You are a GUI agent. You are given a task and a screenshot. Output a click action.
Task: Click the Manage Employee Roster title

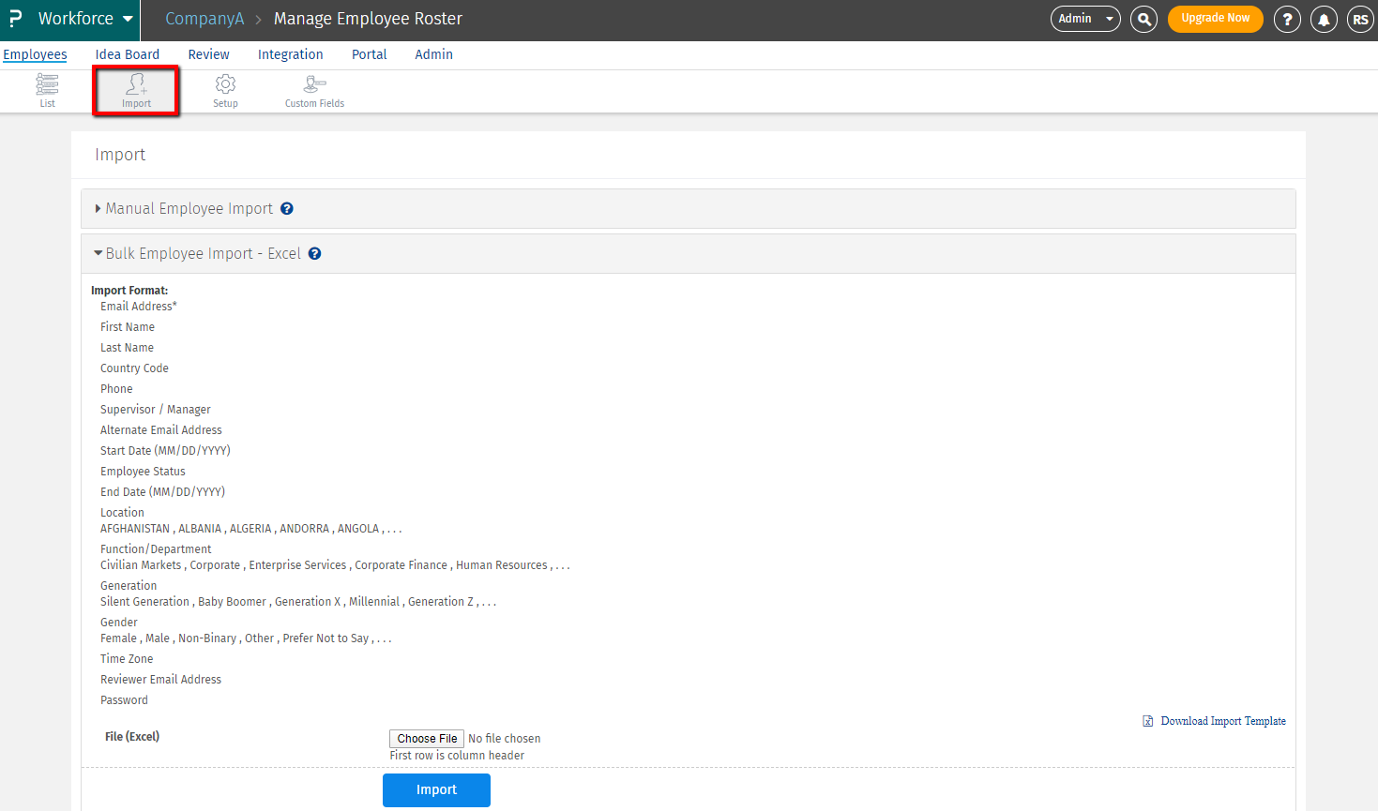368,19
